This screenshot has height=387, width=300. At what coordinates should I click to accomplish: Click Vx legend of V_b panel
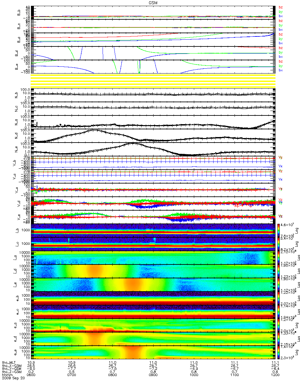coord(281,166)
